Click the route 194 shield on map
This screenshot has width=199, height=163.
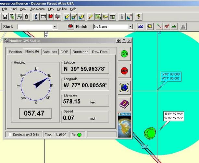[x=144, y=147]
